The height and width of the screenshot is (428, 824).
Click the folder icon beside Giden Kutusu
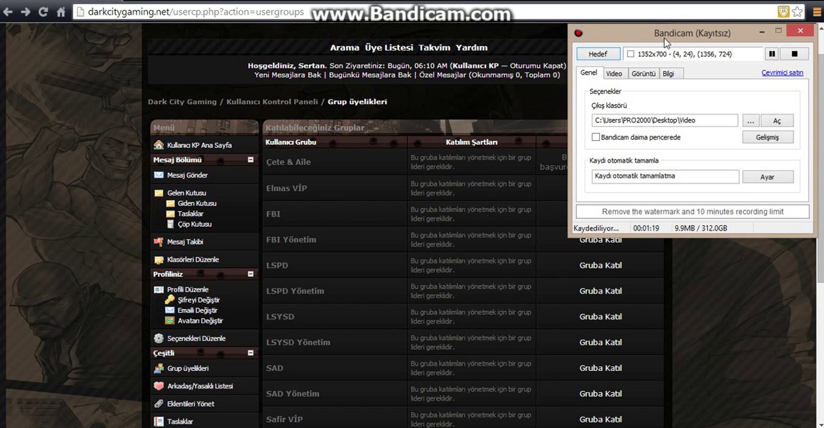pos(171,203)
